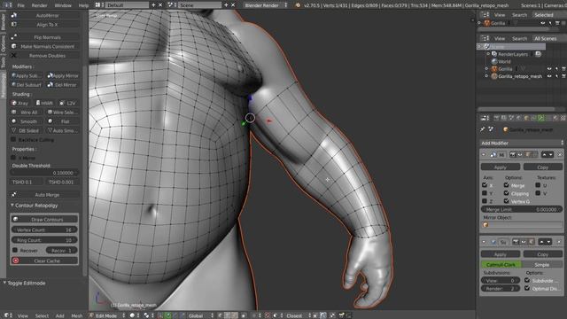
Task: Toggle the mirror modifier Clipping checkbox
Action: 506,193
